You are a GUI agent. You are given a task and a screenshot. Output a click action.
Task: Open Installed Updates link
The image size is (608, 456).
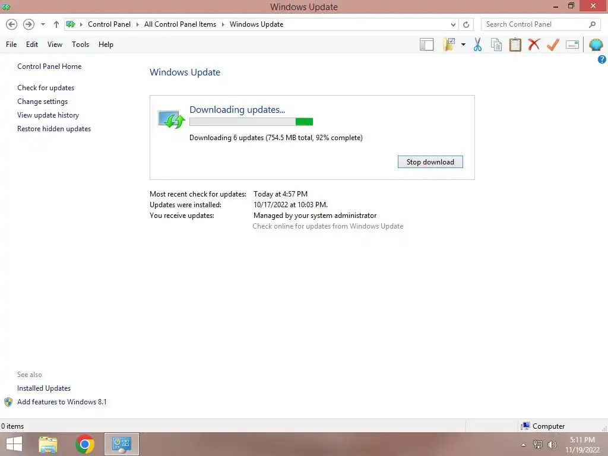[x=44, y=388]
